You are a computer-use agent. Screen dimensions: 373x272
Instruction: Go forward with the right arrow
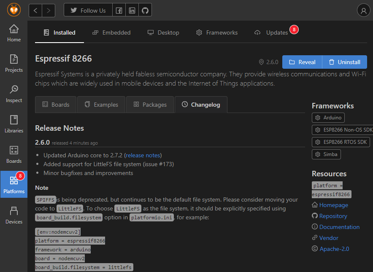pyautogui.click(x=49, y=11)
